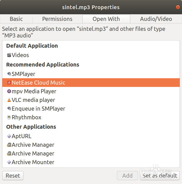Select VLC media player in list
The image size is (182, 184).
tap(91, 100)
